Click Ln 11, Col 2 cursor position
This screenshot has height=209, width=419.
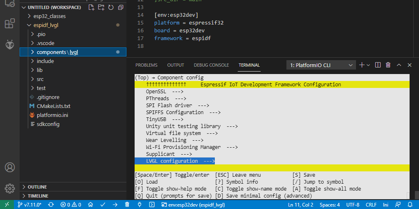[301, 205]
